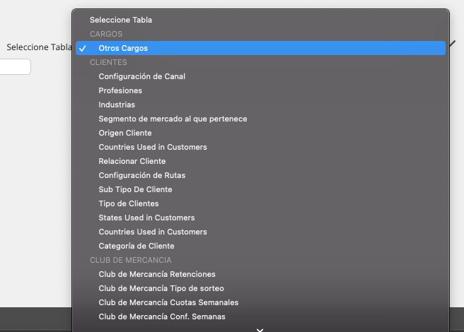The image size is (464, 332).
Task: Select the 'Seleccione Tabla' placeholder option
Action: coord(260,20)
